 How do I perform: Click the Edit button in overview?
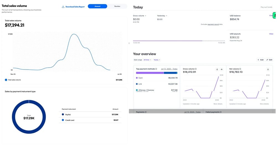269,60
